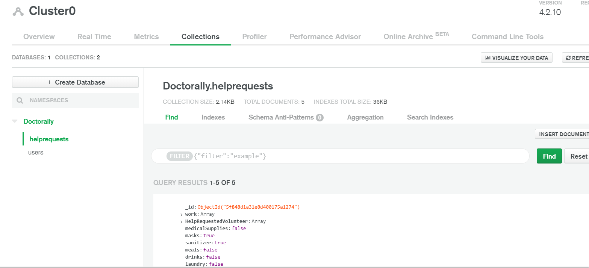589x268 pixels.
Task: Click the refresh icon button
Action: point(568,58)
